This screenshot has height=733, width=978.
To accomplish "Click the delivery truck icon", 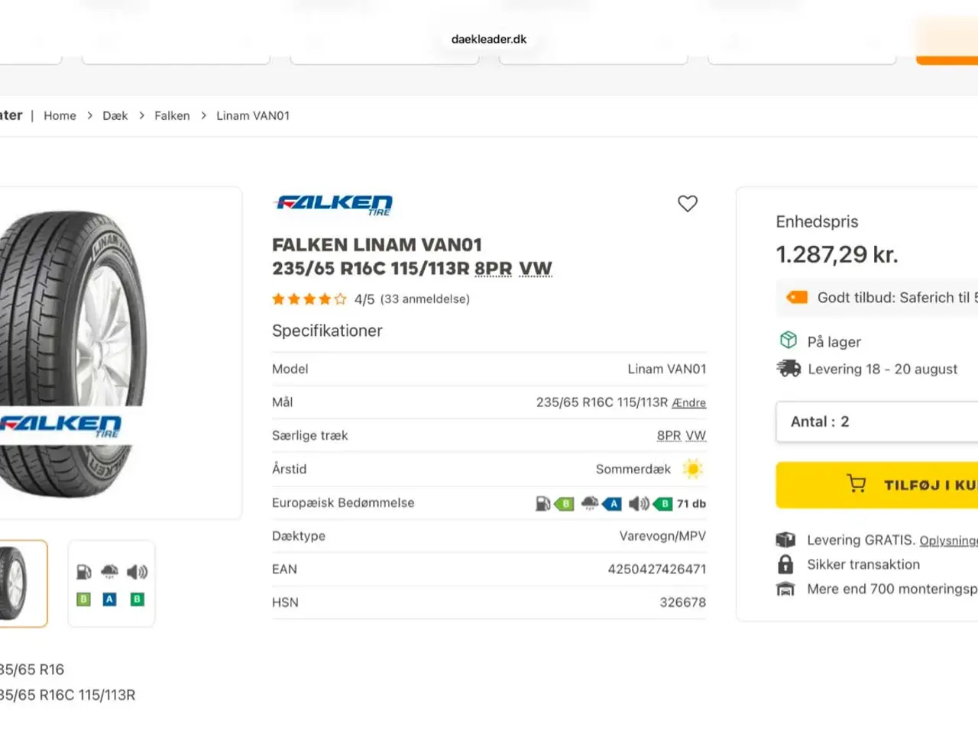I will 789,369.
